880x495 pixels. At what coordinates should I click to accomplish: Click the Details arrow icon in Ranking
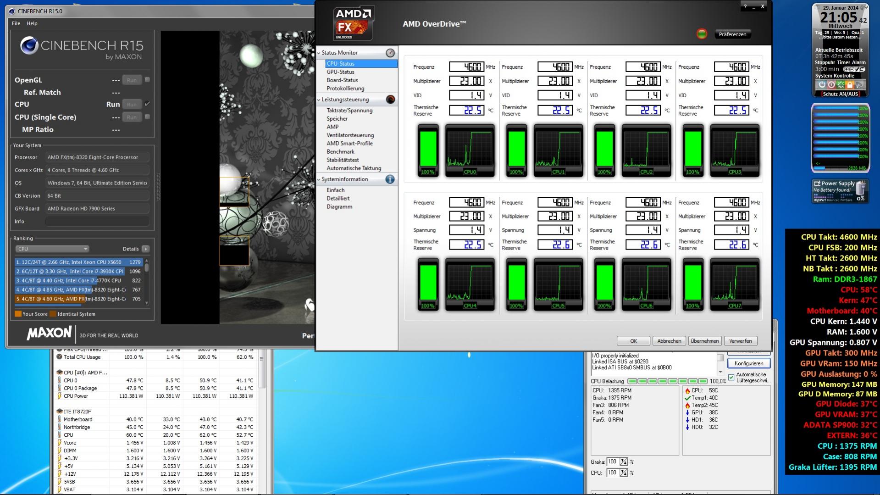[145, 249]
